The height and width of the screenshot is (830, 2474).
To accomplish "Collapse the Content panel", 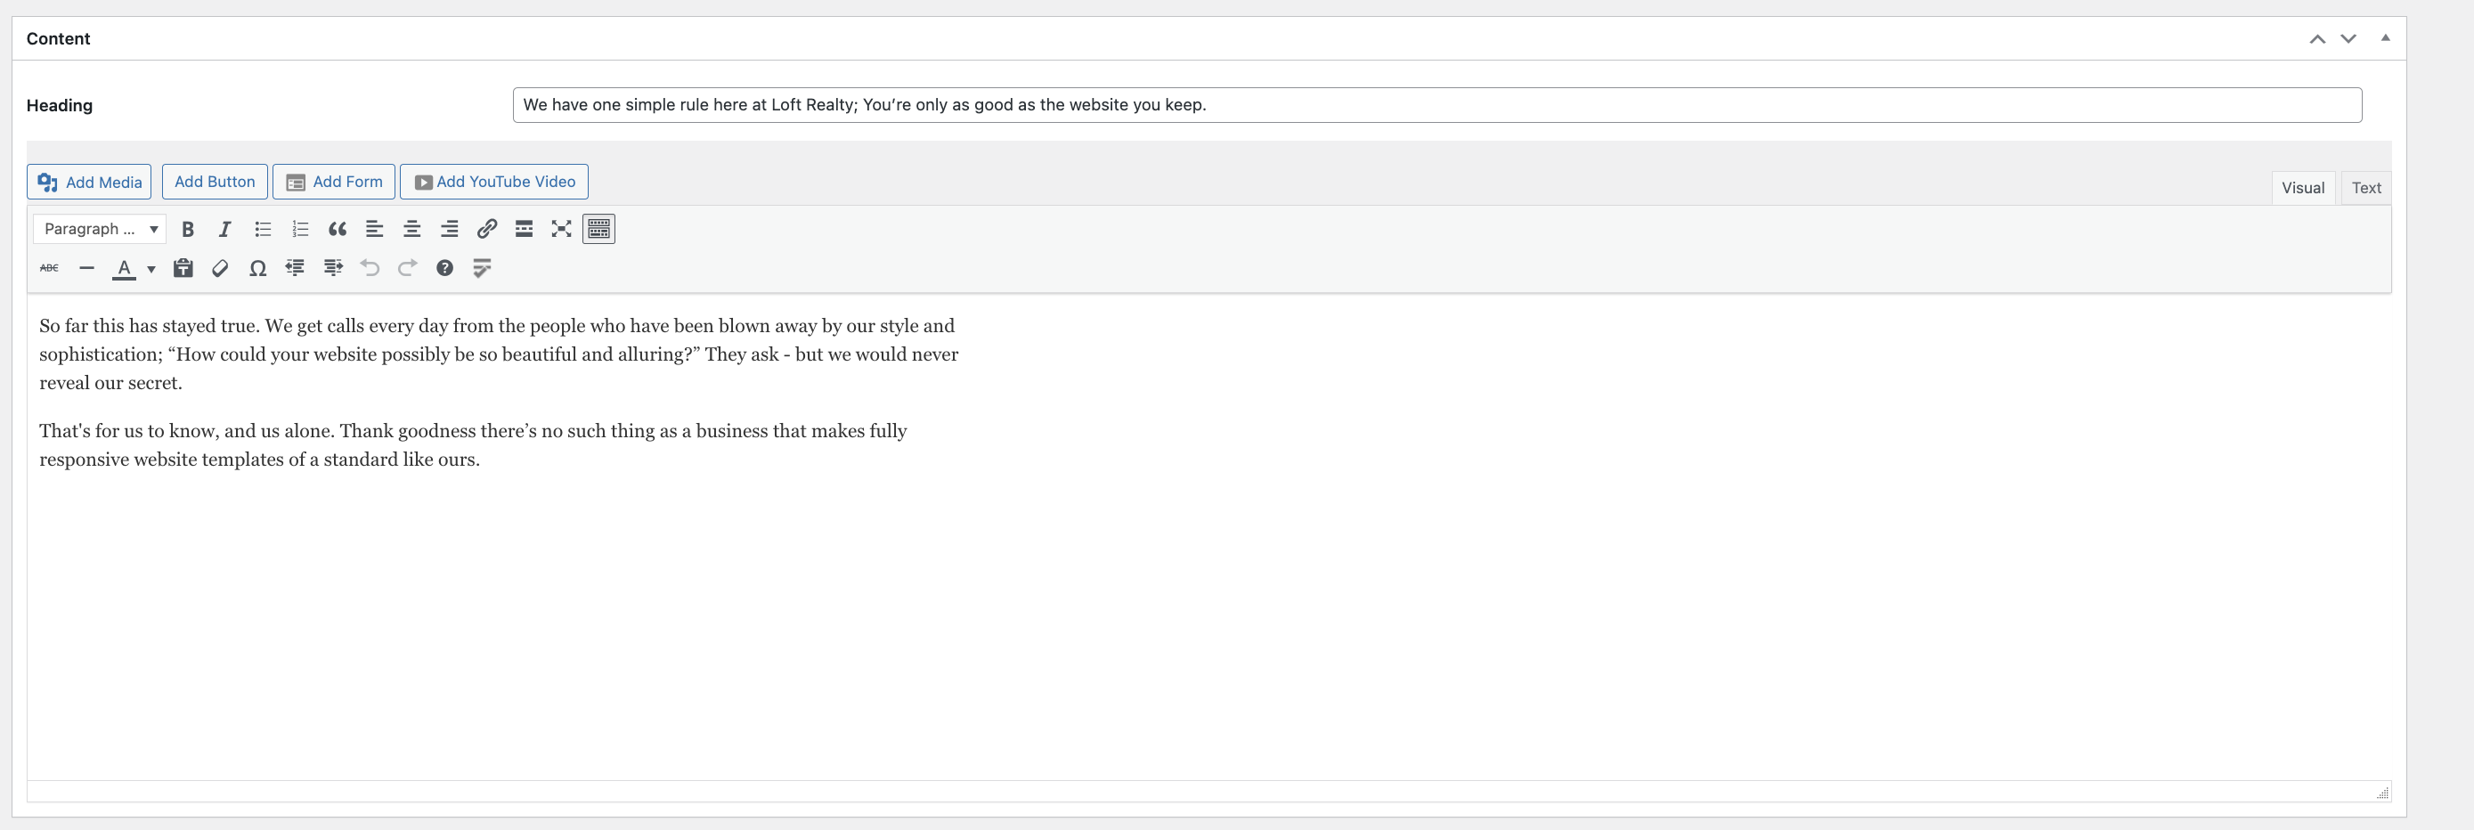I will point(2386,38).
